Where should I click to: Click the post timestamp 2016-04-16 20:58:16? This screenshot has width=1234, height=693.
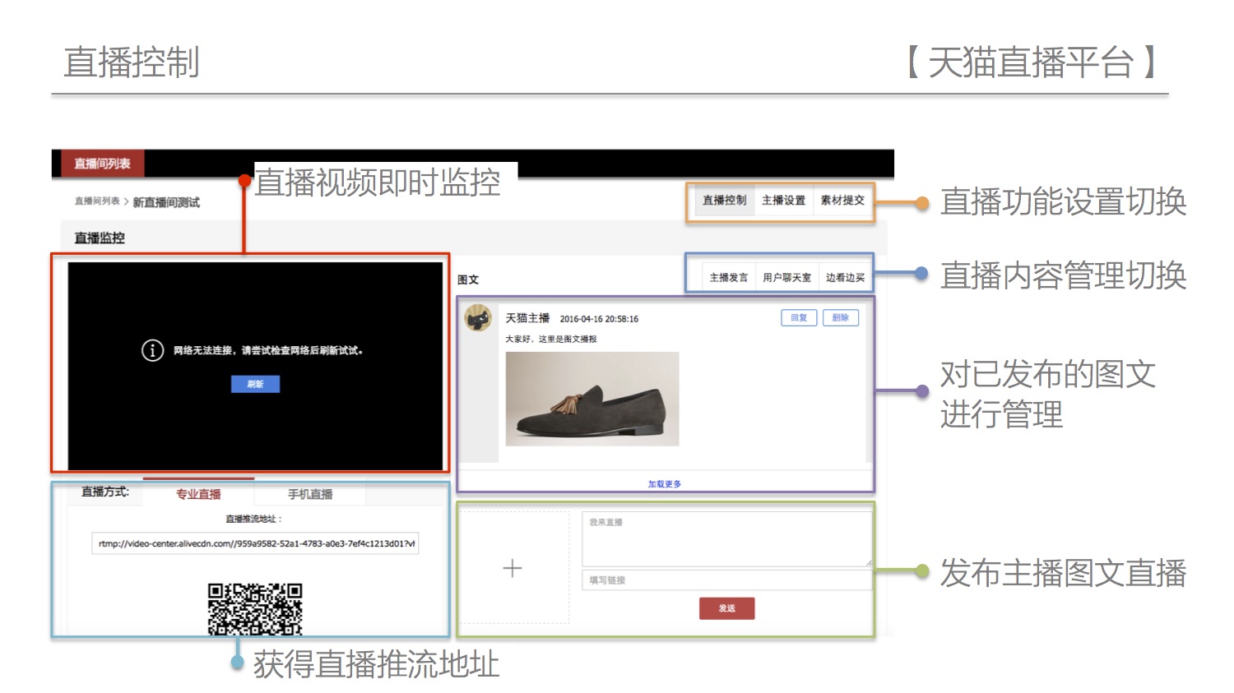599,319
